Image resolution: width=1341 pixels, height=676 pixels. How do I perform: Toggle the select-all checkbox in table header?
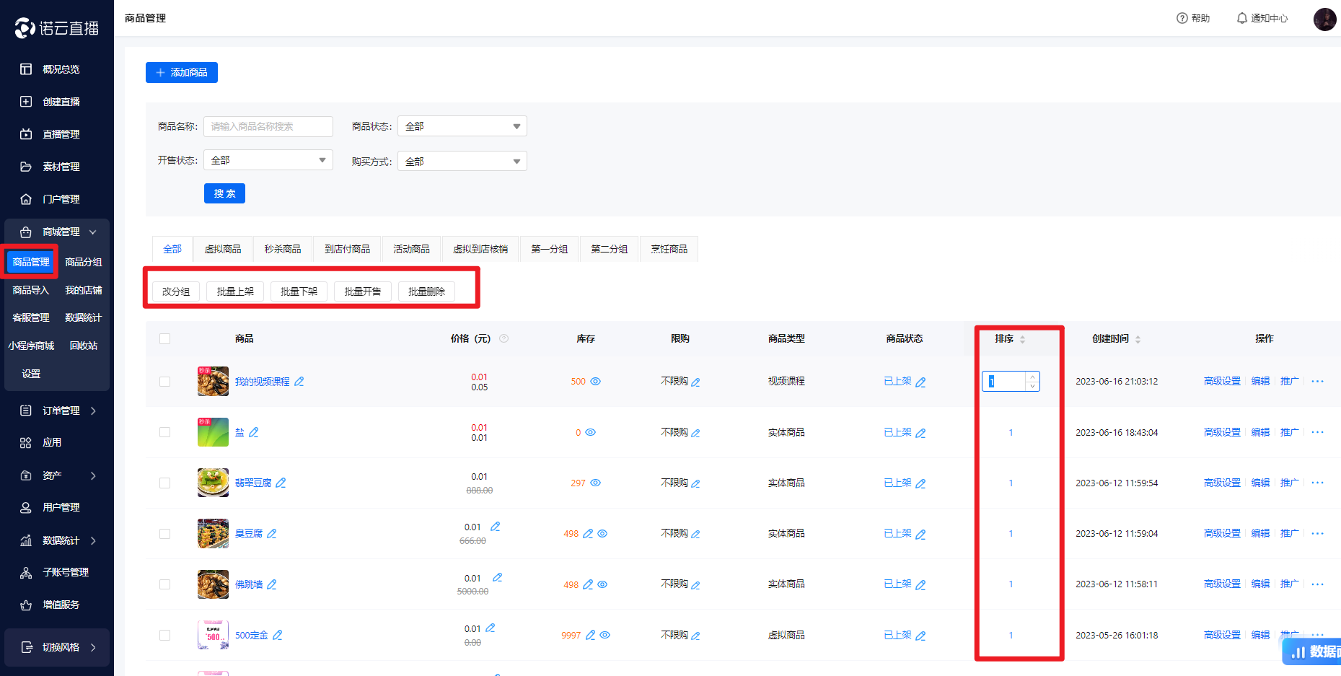tap(165, 339)
